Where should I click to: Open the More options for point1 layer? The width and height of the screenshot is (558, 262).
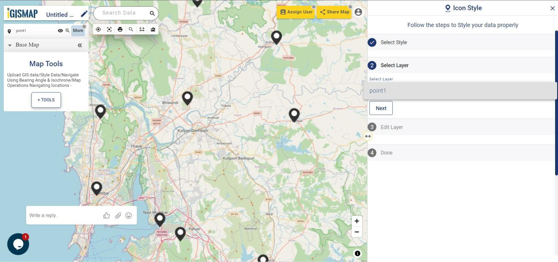(x=78, y=31)
